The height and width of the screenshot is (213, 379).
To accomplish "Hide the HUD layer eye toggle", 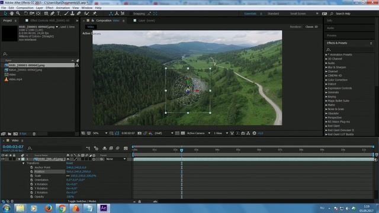I will [2, 159].
